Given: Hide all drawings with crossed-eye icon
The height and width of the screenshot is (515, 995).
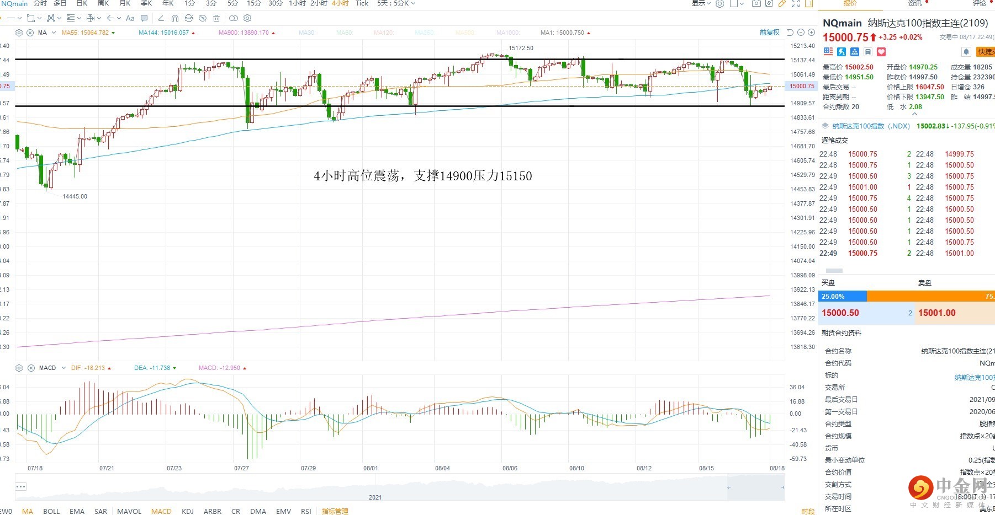Looking at the screenshot, I should [x=203, y=18].
